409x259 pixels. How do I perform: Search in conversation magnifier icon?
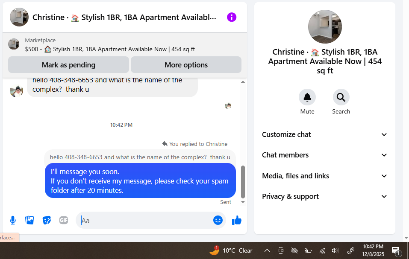tap(341, 97)
